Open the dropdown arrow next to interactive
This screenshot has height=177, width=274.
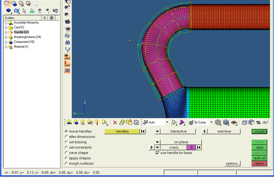tap(157, 131)
